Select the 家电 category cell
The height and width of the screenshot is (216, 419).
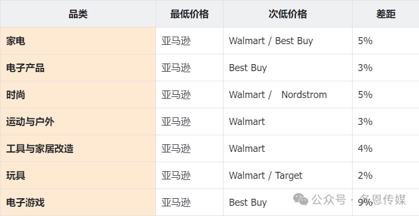click(78, 41)
